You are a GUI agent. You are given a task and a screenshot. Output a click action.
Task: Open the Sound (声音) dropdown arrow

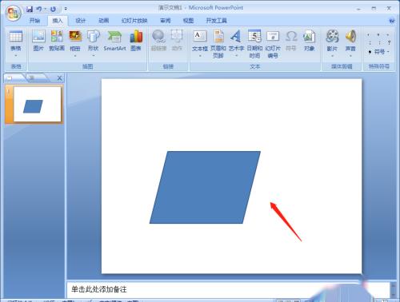[x=350, y=56]
